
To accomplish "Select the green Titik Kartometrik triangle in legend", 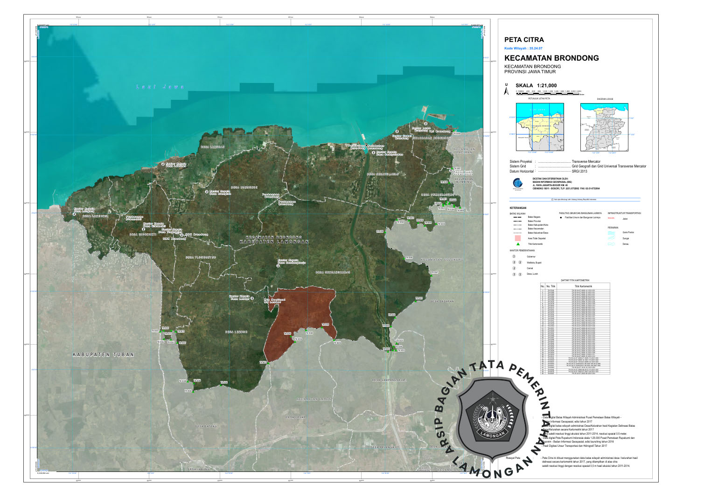I will [517, 244].
